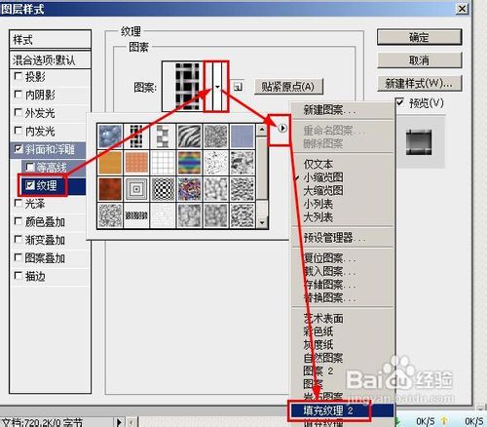Image resolution: width=487 pixels, height=427 pixels.
Task: Uncheck the 纹理 checkbox
Action: pyautogui.click(x=30, y=185)
